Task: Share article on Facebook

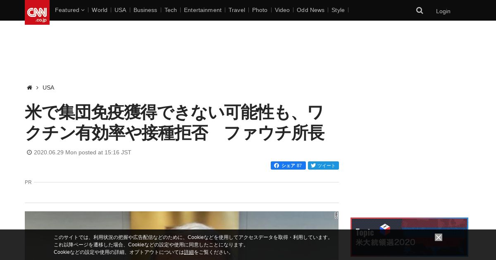Action: pyautogui.click(x=288, y=165)
